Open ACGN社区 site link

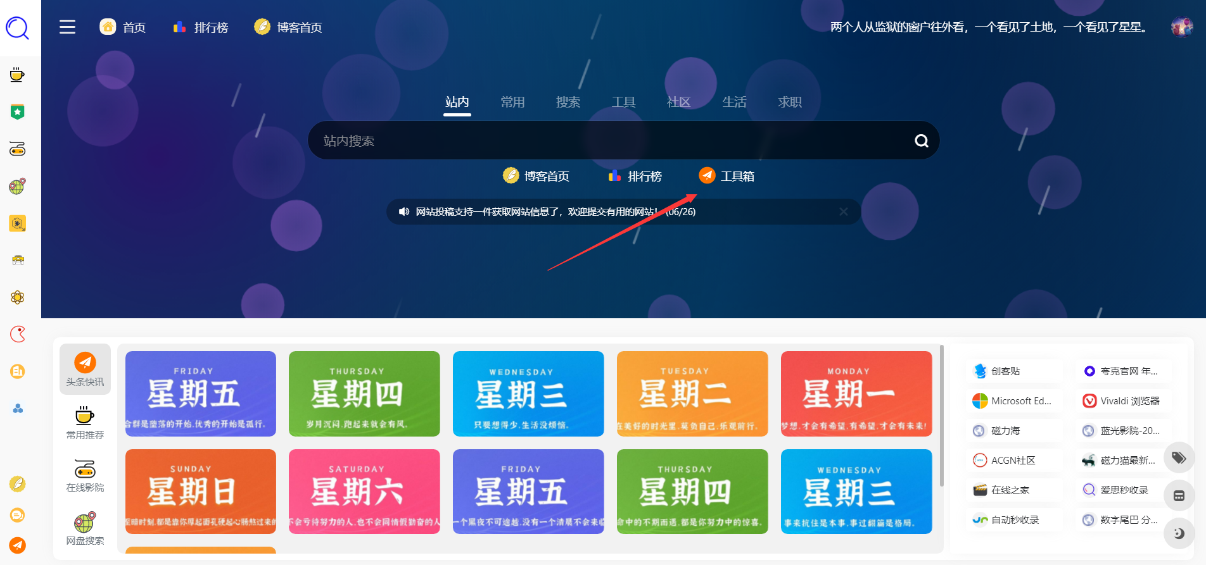[1014, 460]
